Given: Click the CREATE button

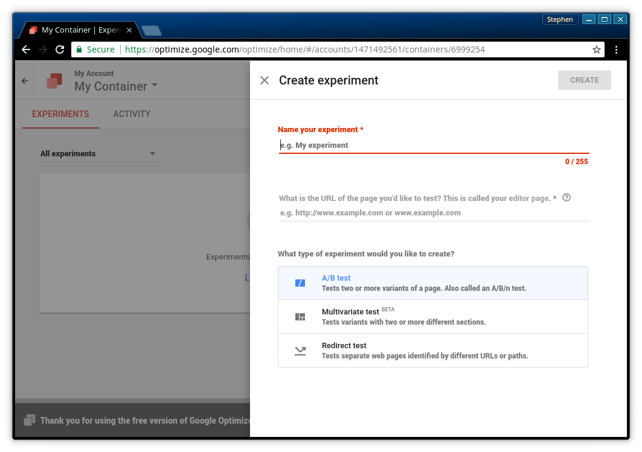Looking at the screenshot, I should [x=584, y=80].
